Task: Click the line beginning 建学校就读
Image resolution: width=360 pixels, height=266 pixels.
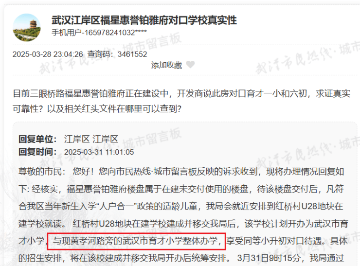Action: tap(183, 224)
